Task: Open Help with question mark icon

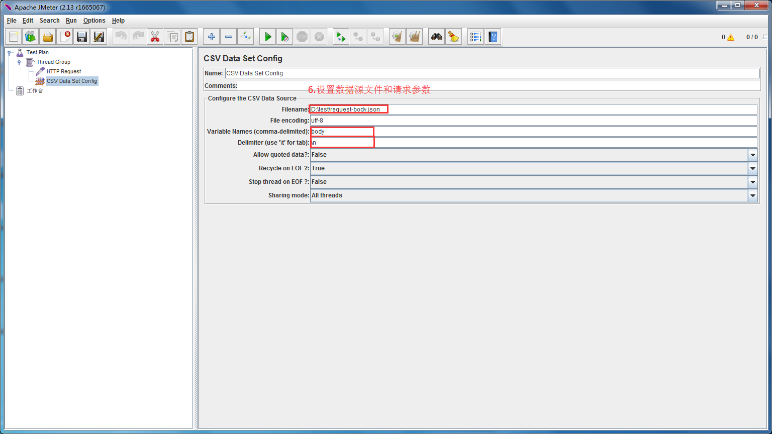Action: (x=493, y=37)
